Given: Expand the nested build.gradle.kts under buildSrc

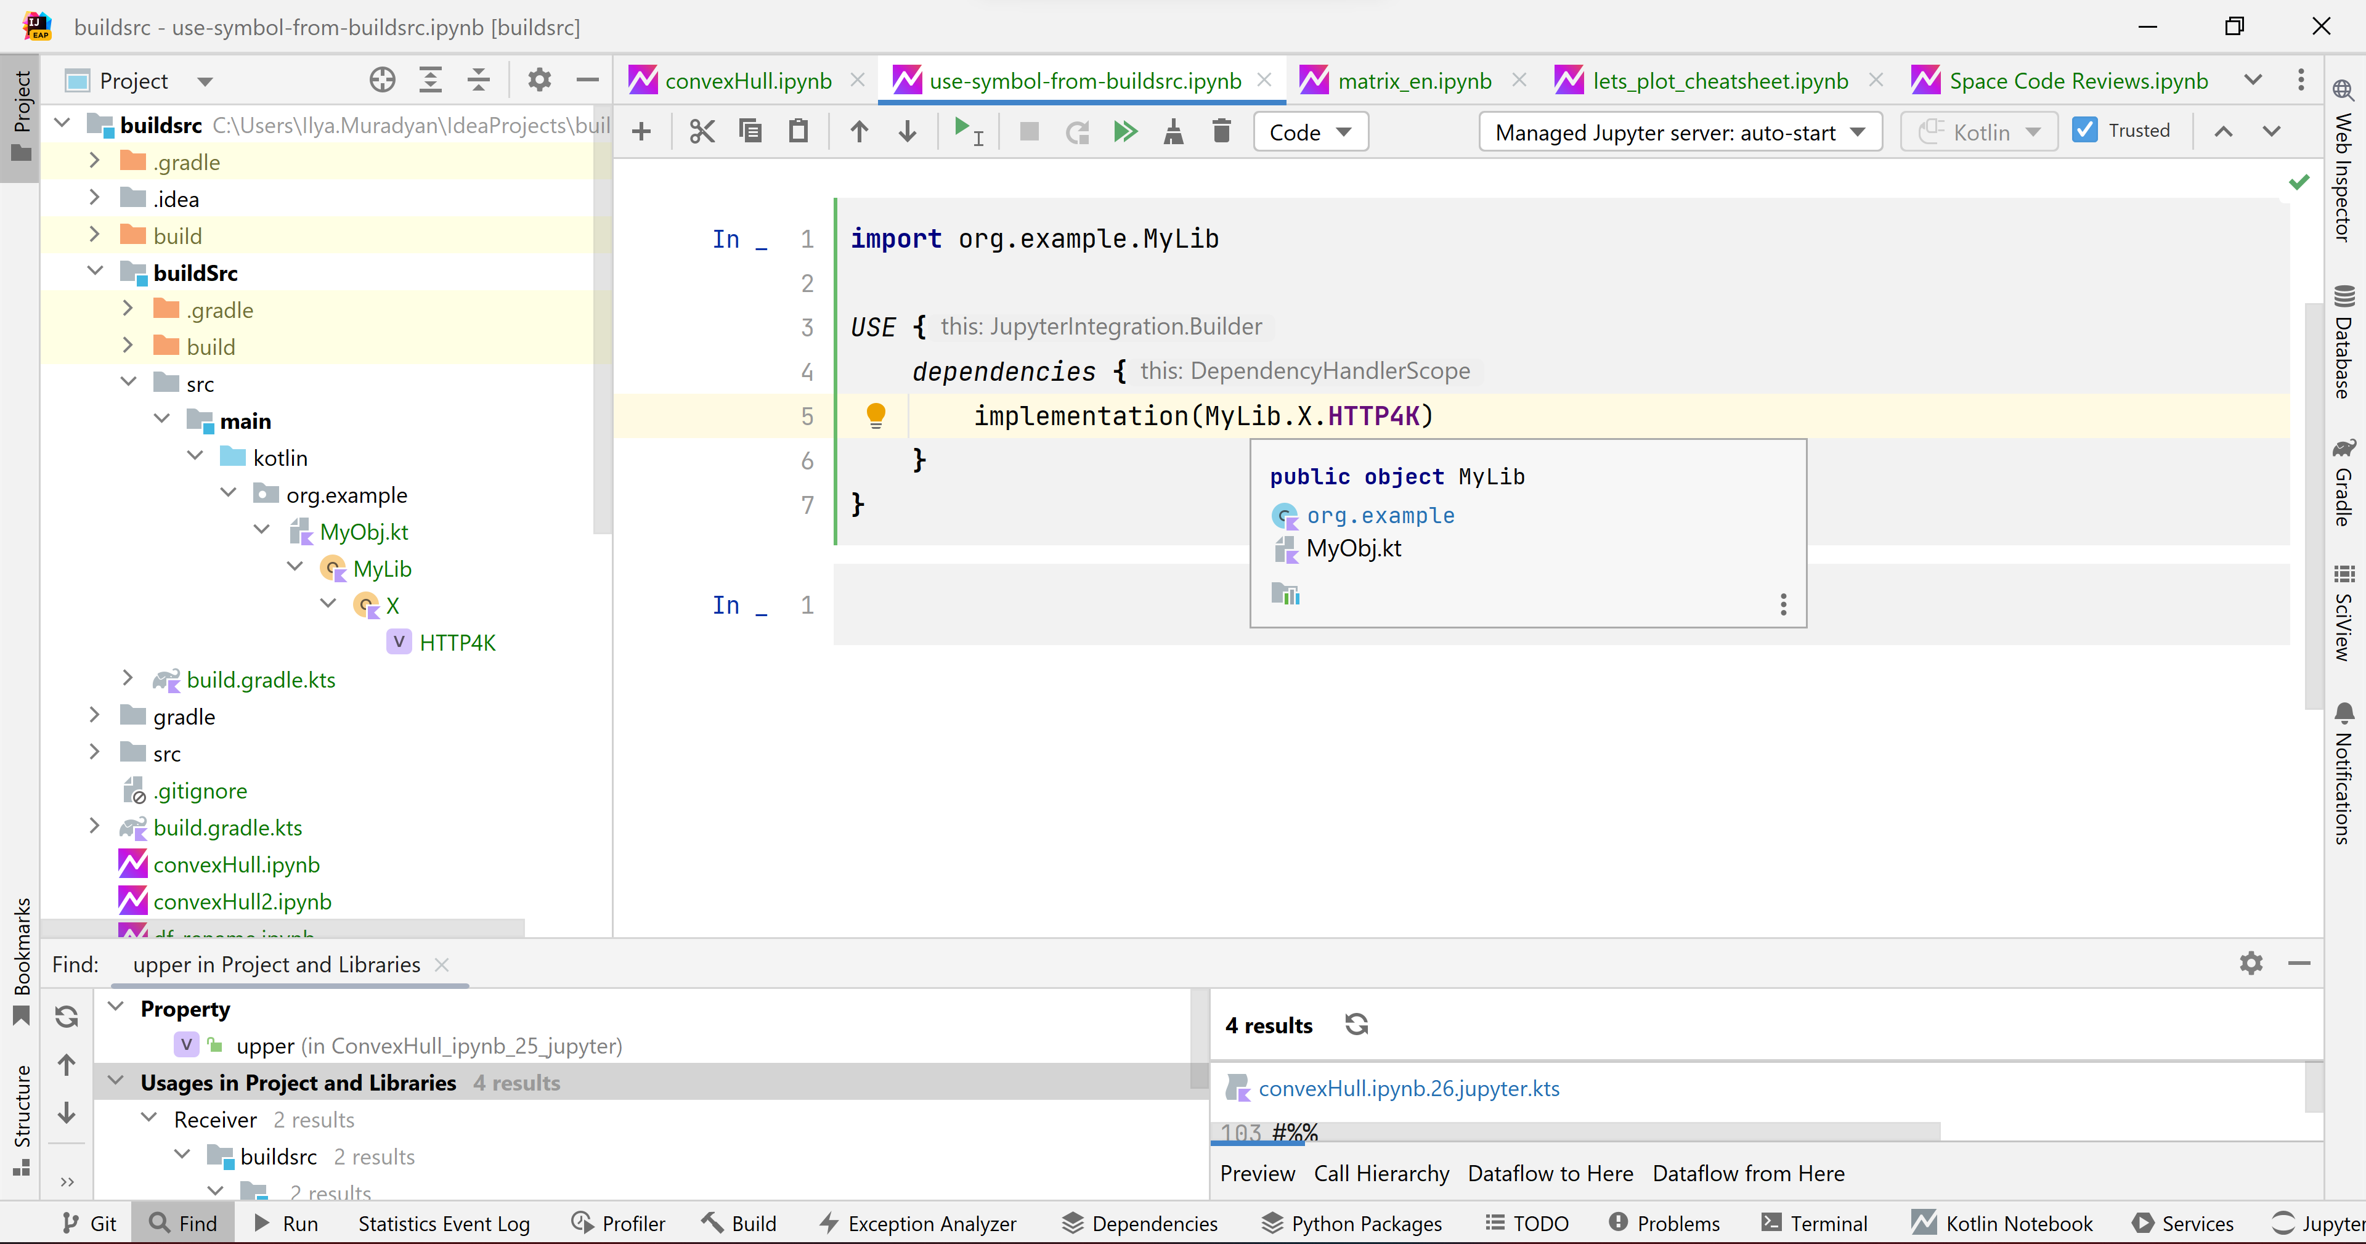Looking at the screenshot, I should (x=128, y=678).
